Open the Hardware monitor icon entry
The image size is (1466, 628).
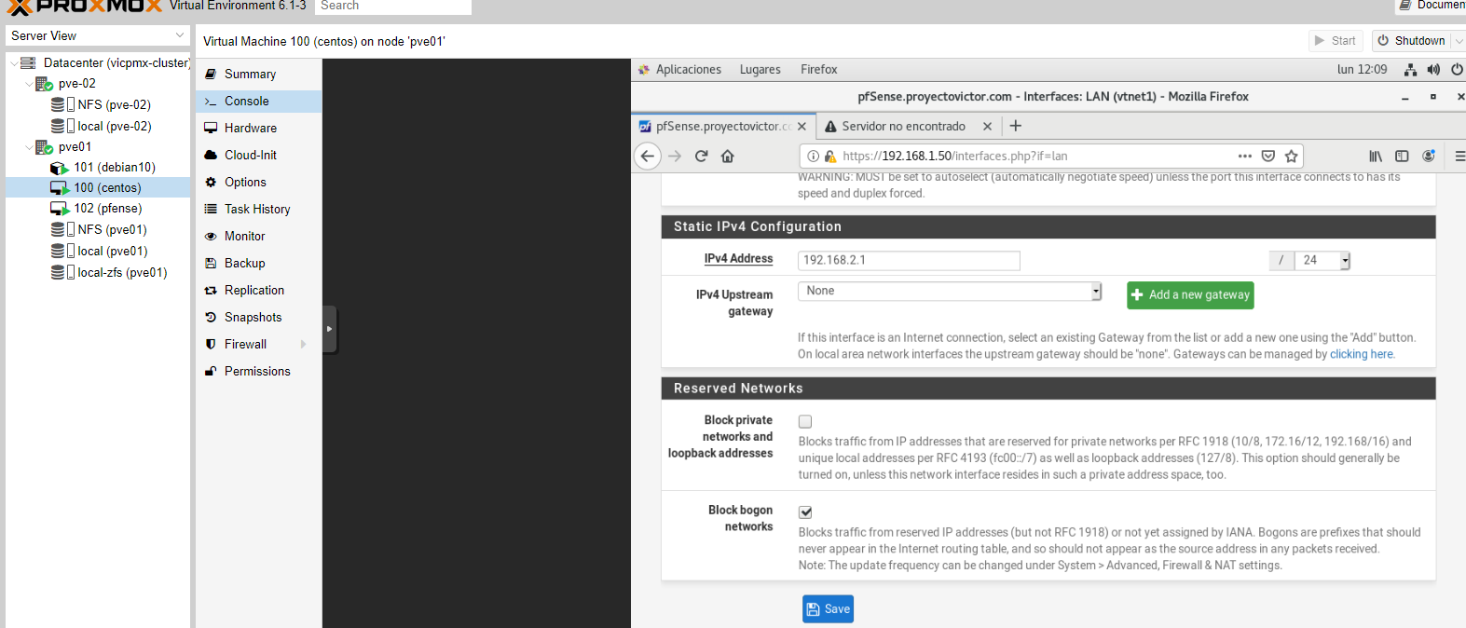[x=211, y=128]
